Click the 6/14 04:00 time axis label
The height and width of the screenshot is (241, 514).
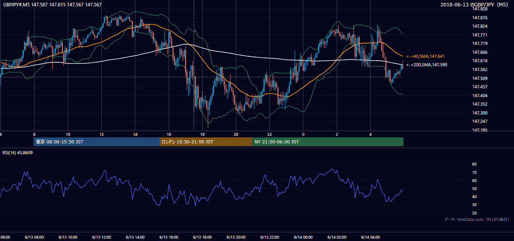click(x=370, y=237)
